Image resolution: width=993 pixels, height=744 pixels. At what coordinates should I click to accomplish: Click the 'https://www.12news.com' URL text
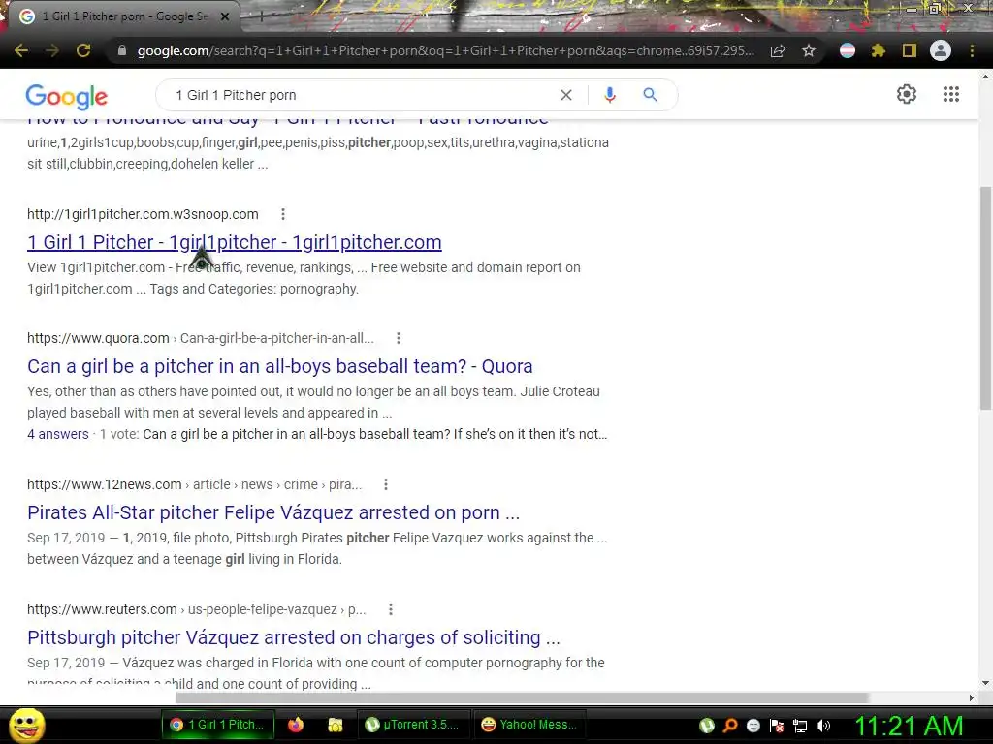105,484
